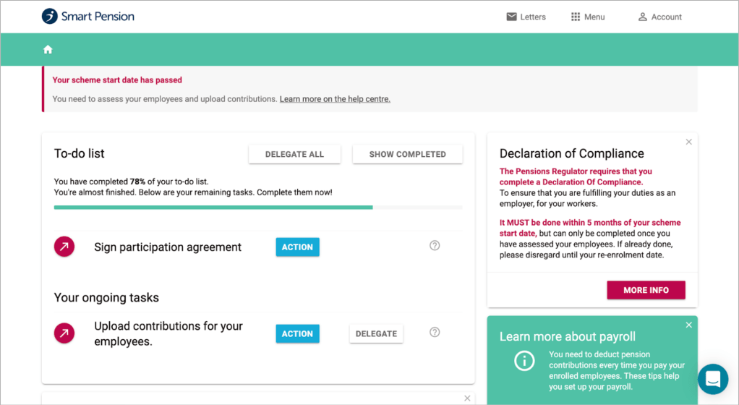Close the Declaration of Compliance card

click(688, 142)
